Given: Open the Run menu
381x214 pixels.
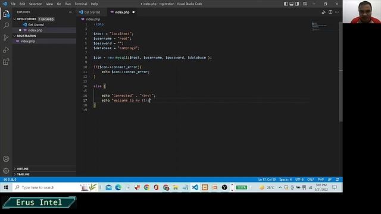Looking at the screenshot, I should pos(68,4).
